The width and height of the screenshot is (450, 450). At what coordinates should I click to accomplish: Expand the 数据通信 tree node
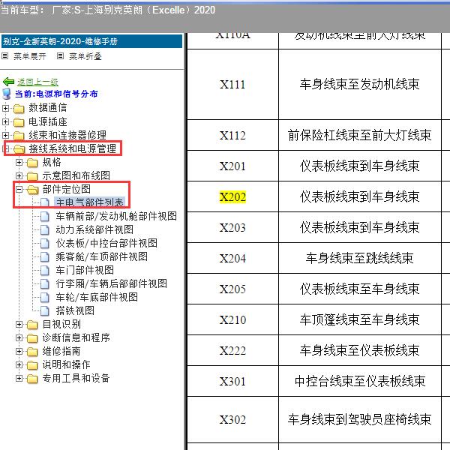click(5, 108)
